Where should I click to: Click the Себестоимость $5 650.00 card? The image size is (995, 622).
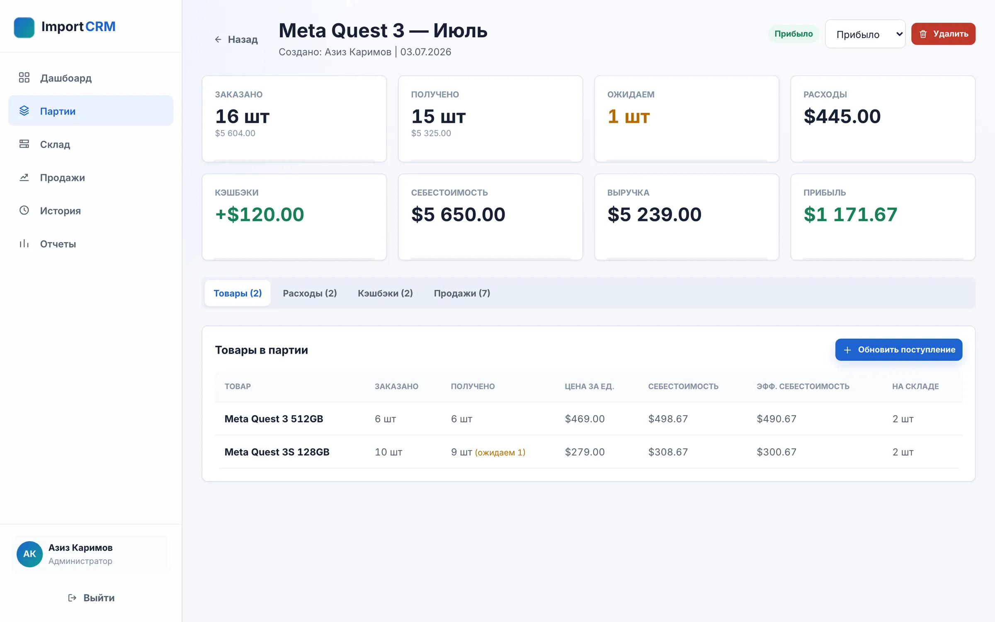490,217
